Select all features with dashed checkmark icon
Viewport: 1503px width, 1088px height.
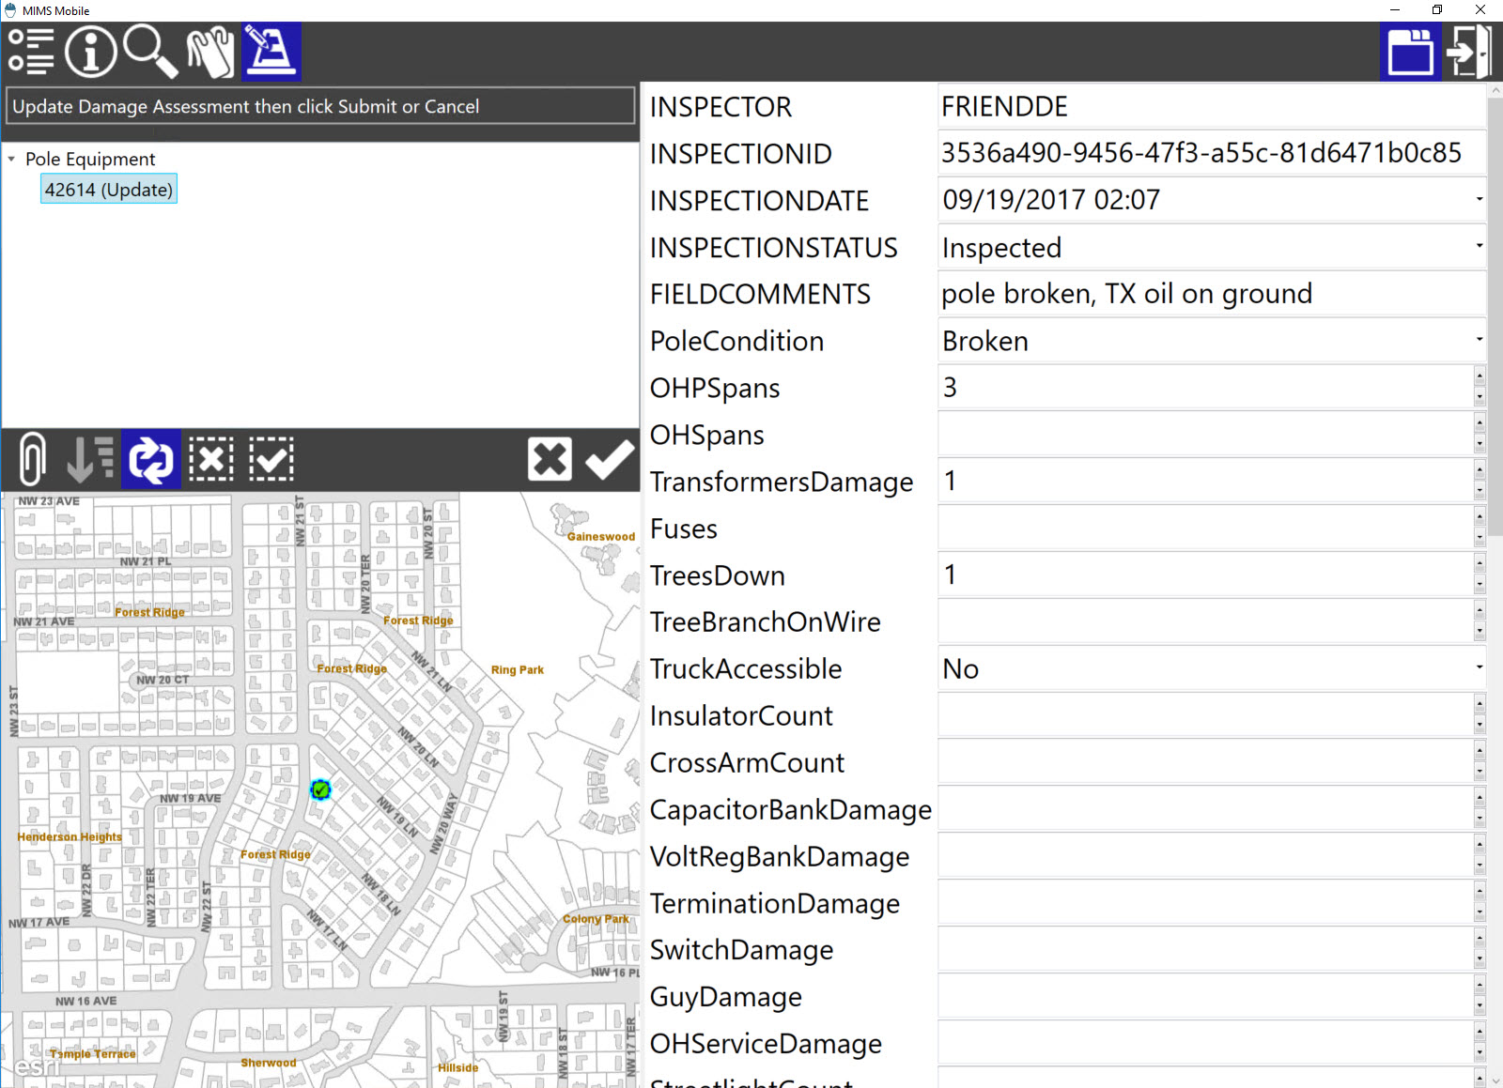[271, 459]
